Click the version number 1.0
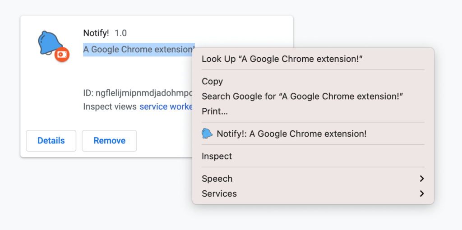The width and height of the screenshot is (462, 230). [x=121, y=33]
